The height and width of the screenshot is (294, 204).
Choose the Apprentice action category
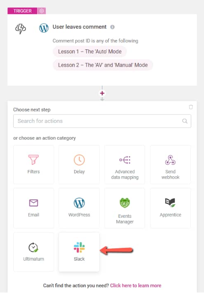[x=170, y=208]
